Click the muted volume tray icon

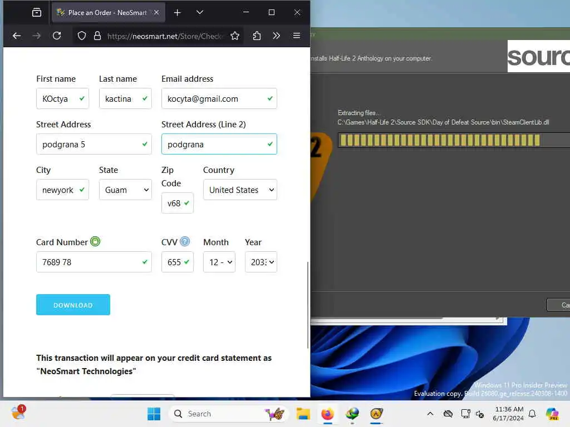(x=480, y=414)
